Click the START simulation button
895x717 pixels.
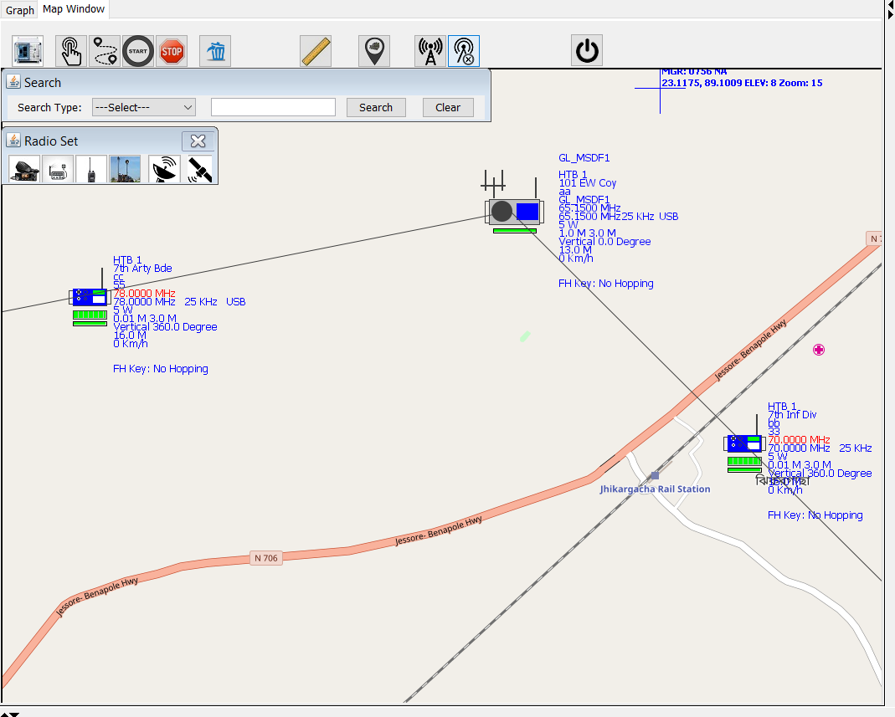coord(138,51)
